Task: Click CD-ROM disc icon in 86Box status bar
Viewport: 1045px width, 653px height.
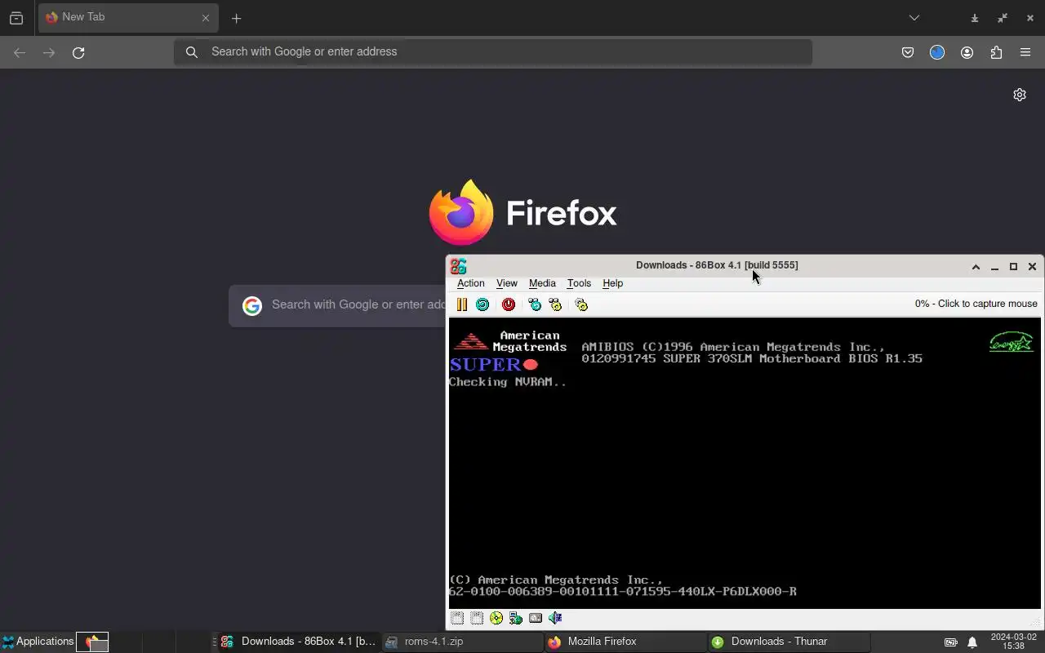Action: [496, 618]
